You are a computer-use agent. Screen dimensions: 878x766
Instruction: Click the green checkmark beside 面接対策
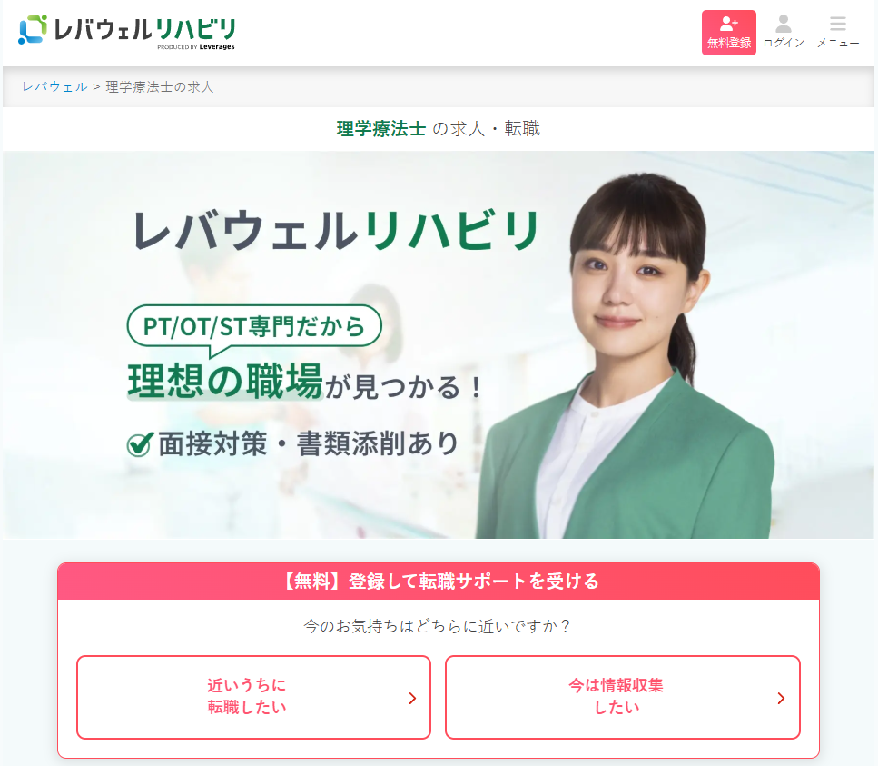pos(140,445)
